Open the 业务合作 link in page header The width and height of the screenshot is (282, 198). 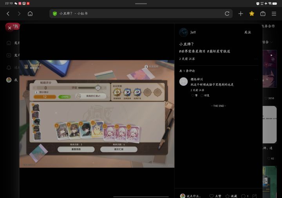click(x=268, y=26)
